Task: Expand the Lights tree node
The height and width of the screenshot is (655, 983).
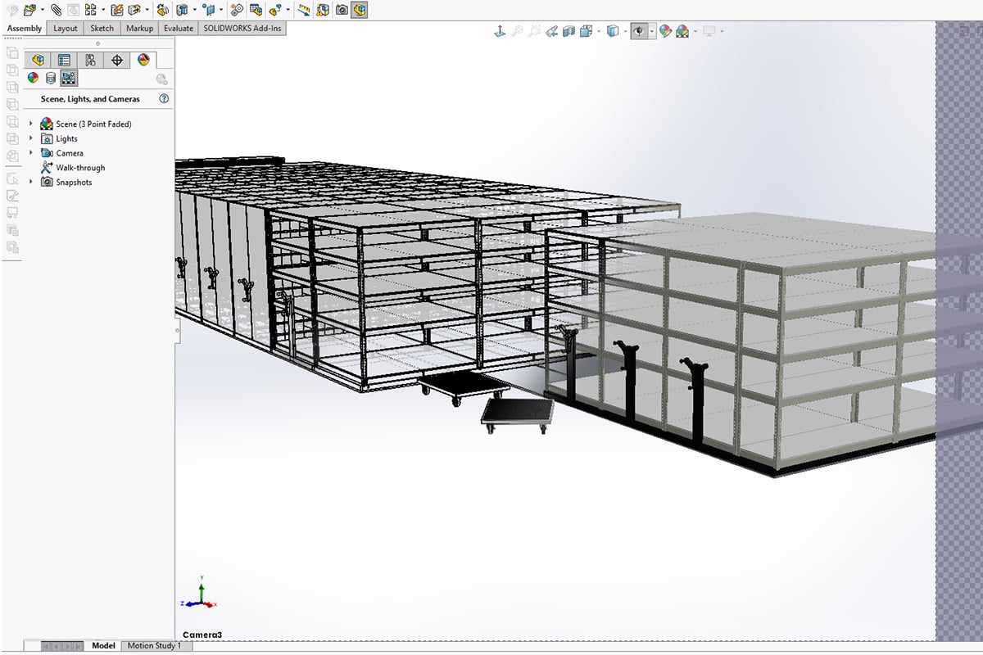Action: click(x=31, y=138)
